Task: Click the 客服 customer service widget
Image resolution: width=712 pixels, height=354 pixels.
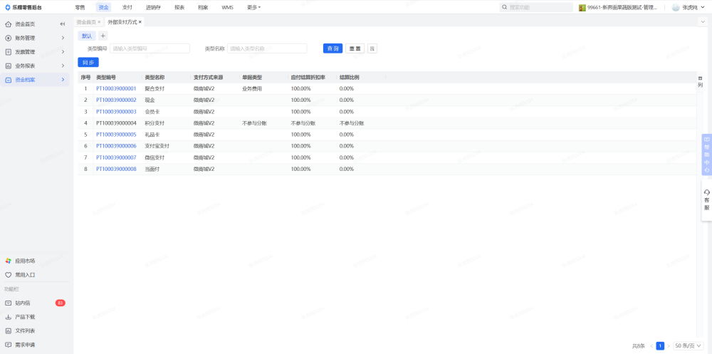Action: click(706, 200)
